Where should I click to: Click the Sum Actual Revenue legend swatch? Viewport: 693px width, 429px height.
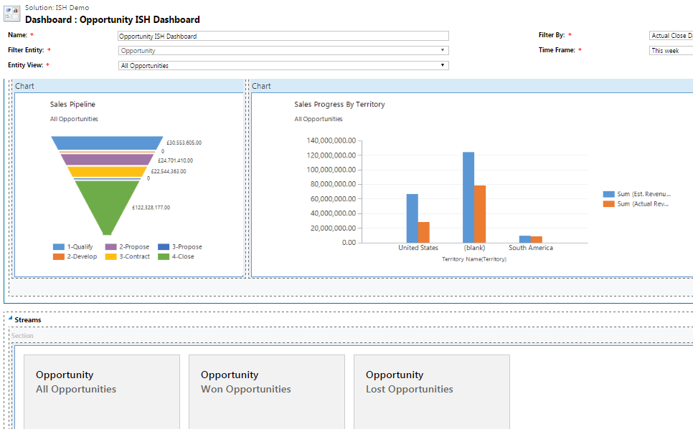click(x=608, y=204)
